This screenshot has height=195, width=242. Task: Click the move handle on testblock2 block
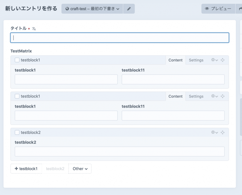click(x=223, y=132)
